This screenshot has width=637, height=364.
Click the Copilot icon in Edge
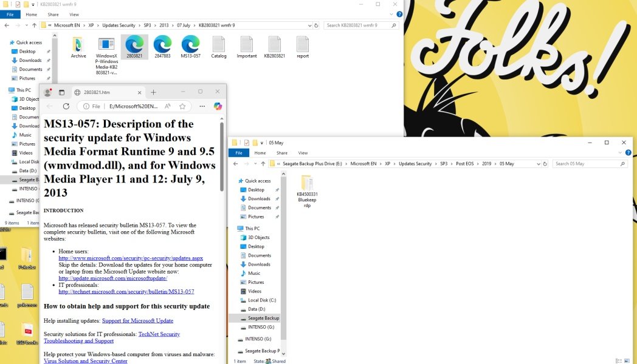click(x=217, y=106)
